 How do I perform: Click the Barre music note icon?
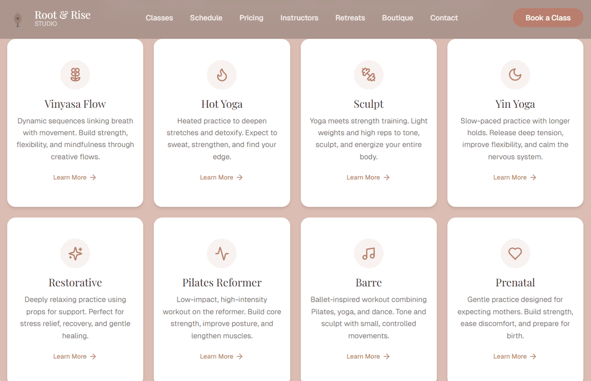369,254
